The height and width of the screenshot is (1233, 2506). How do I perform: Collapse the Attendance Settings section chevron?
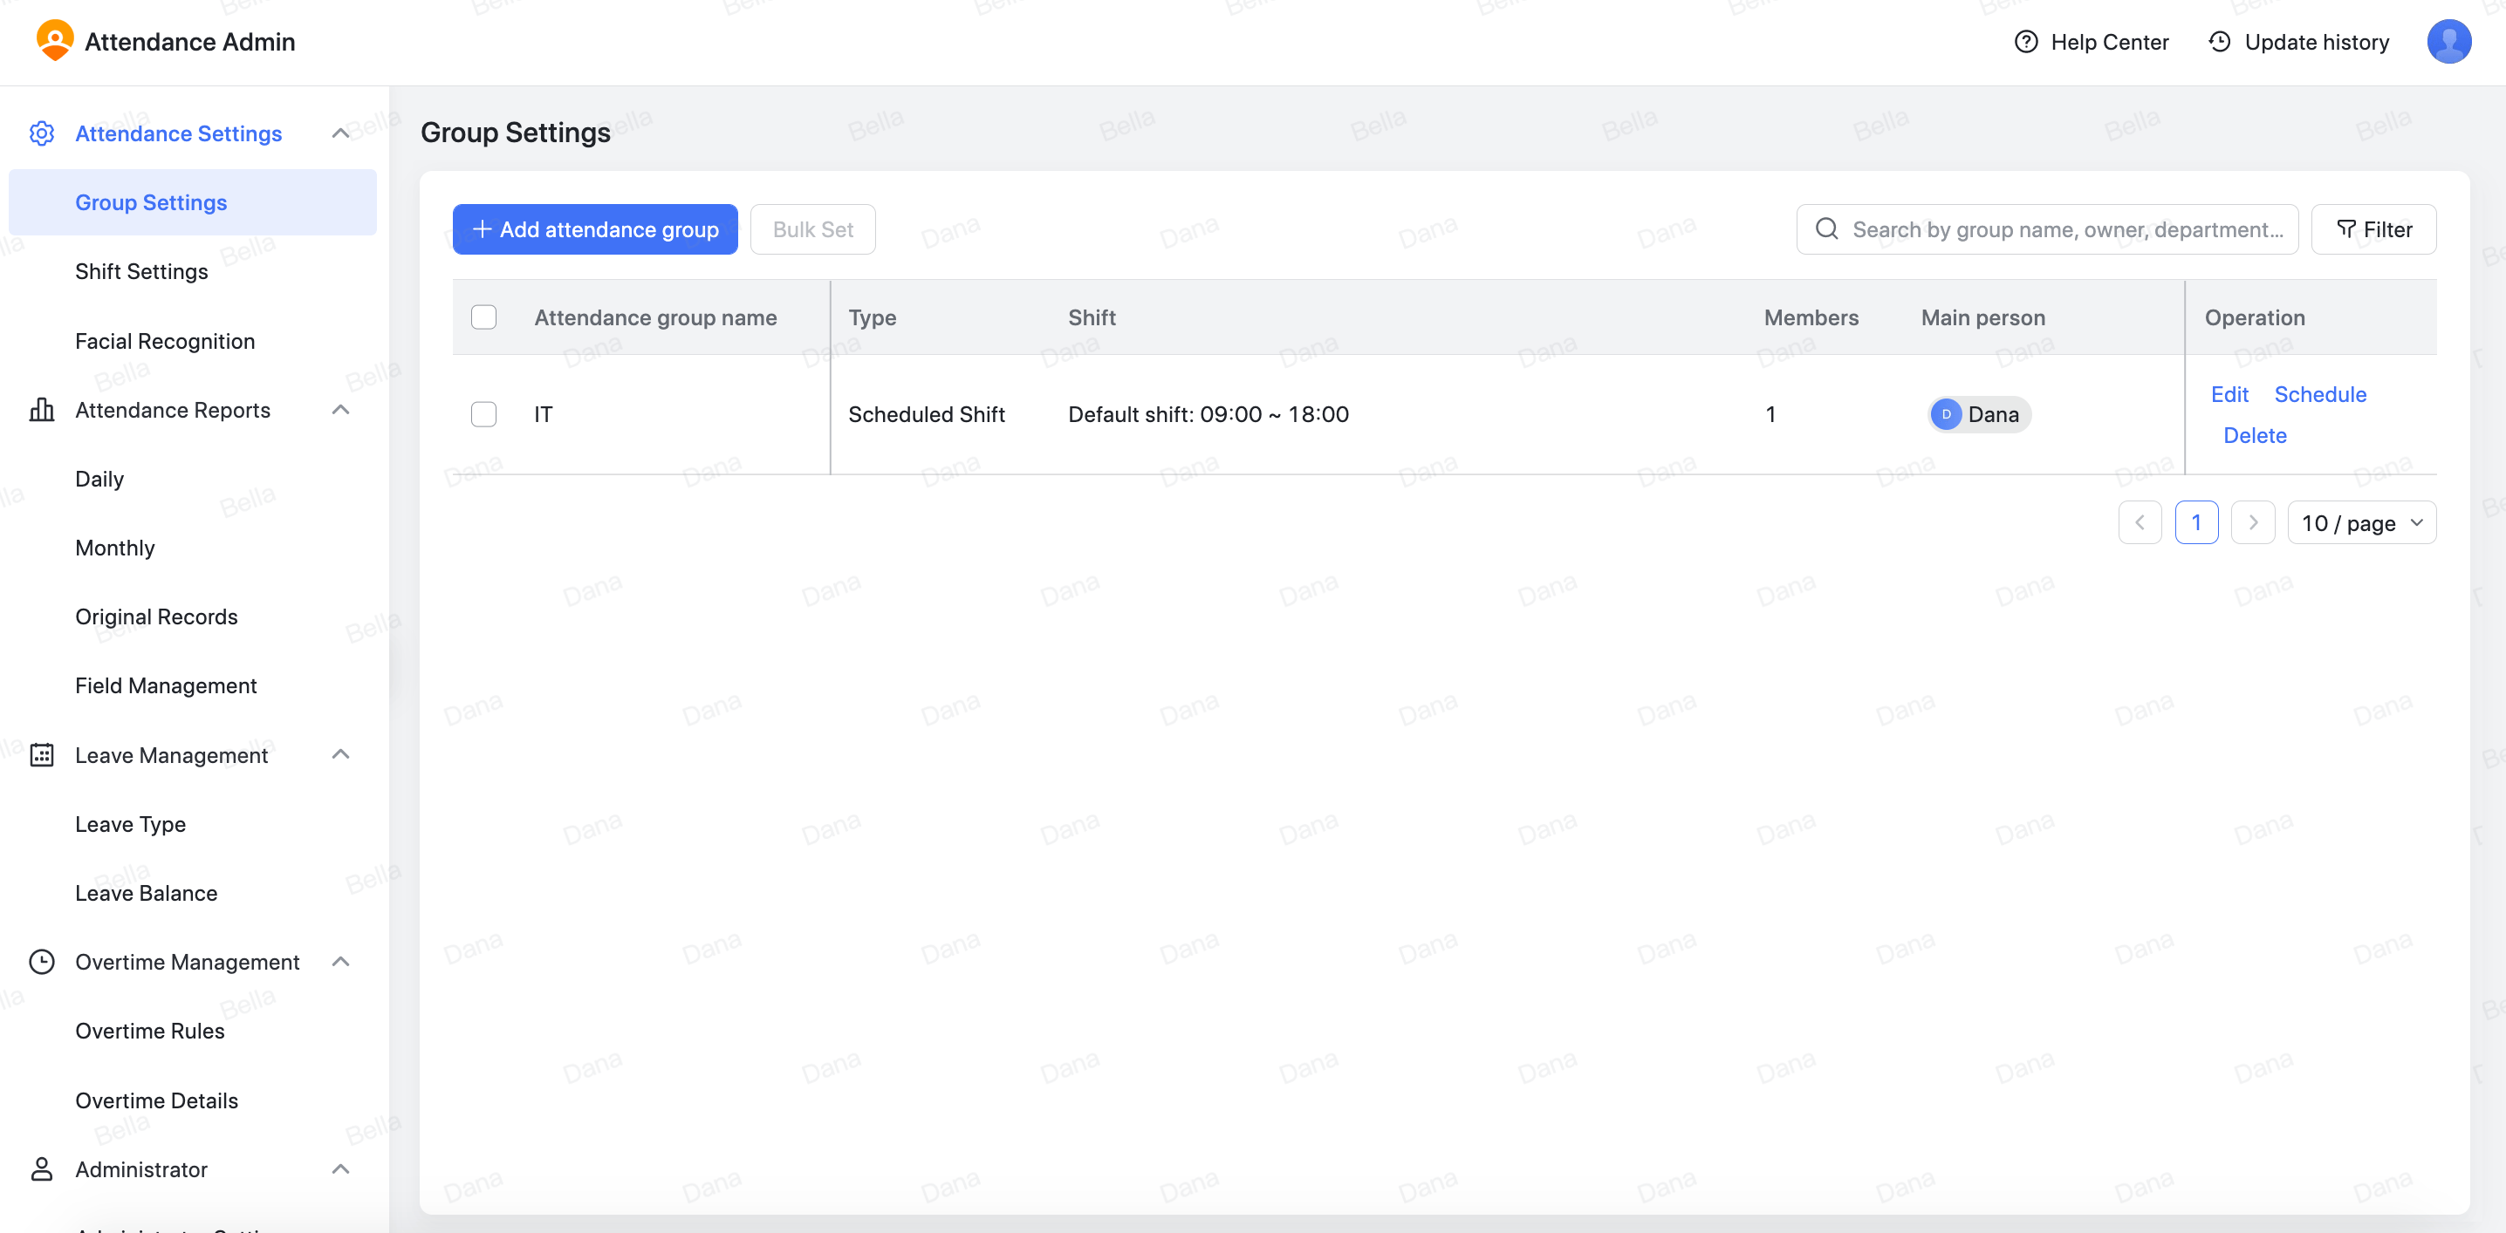tap(340, 133)
